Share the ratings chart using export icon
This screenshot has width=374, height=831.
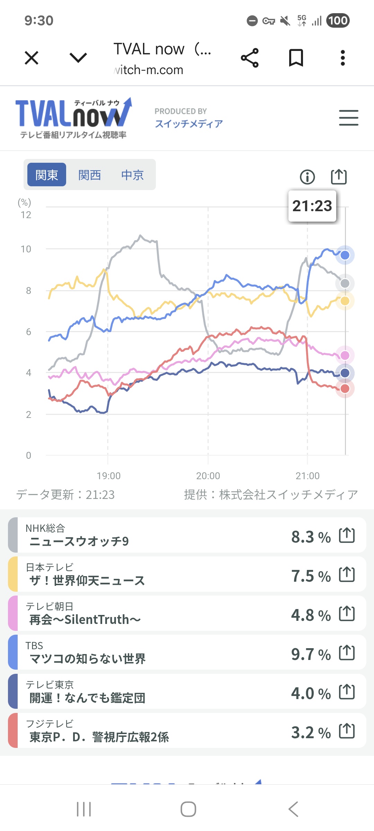tap(339, 177)
